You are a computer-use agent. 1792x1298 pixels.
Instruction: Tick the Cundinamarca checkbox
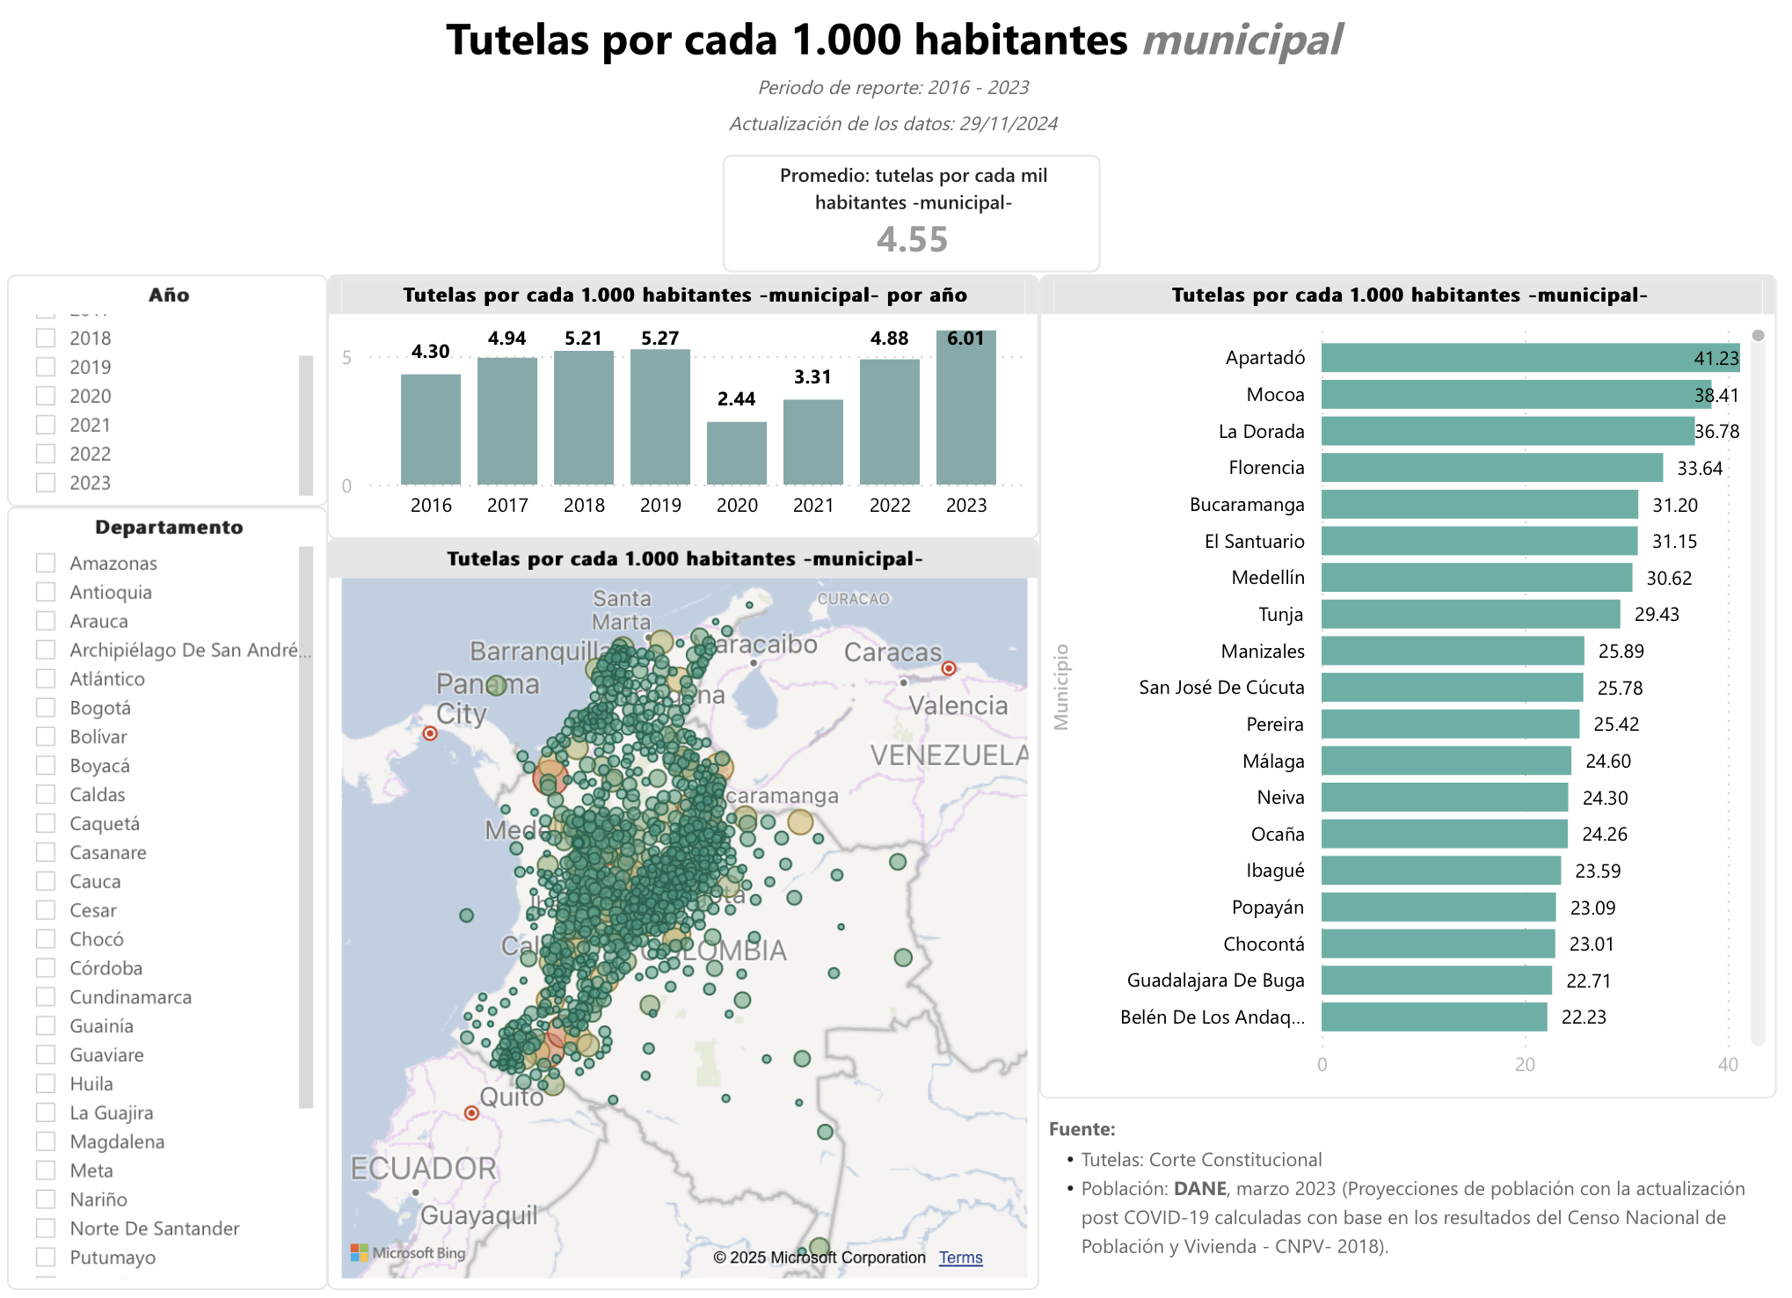46,996
